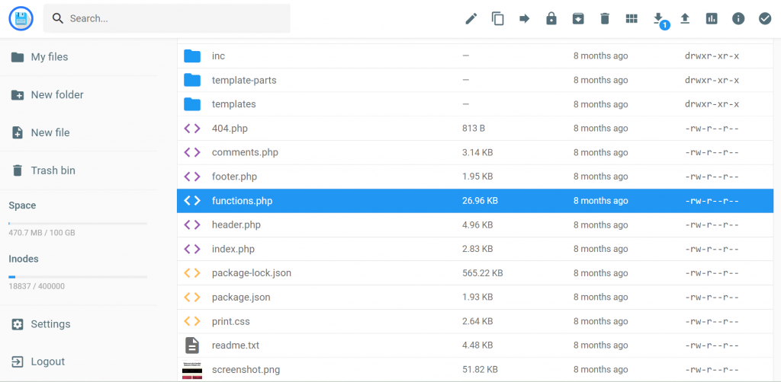Select package-lock.json file

point(475,273)
